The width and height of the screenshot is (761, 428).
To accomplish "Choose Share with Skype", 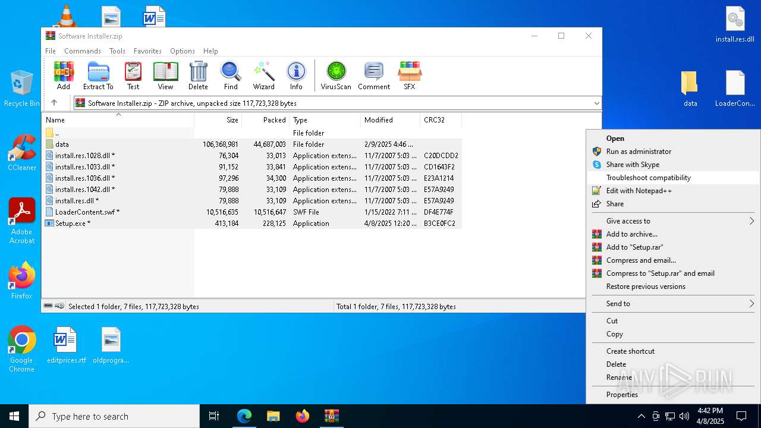I will click(673, 164).
